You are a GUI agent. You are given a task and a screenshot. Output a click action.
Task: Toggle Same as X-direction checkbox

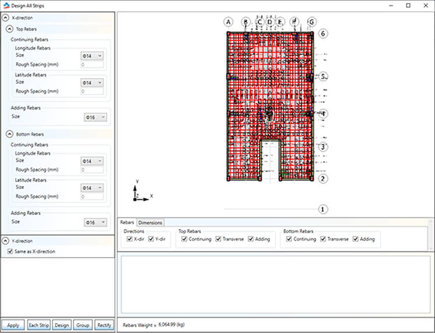coord(10,251)
